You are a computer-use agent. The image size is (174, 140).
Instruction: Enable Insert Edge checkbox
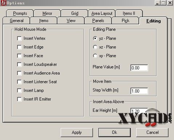19,47
